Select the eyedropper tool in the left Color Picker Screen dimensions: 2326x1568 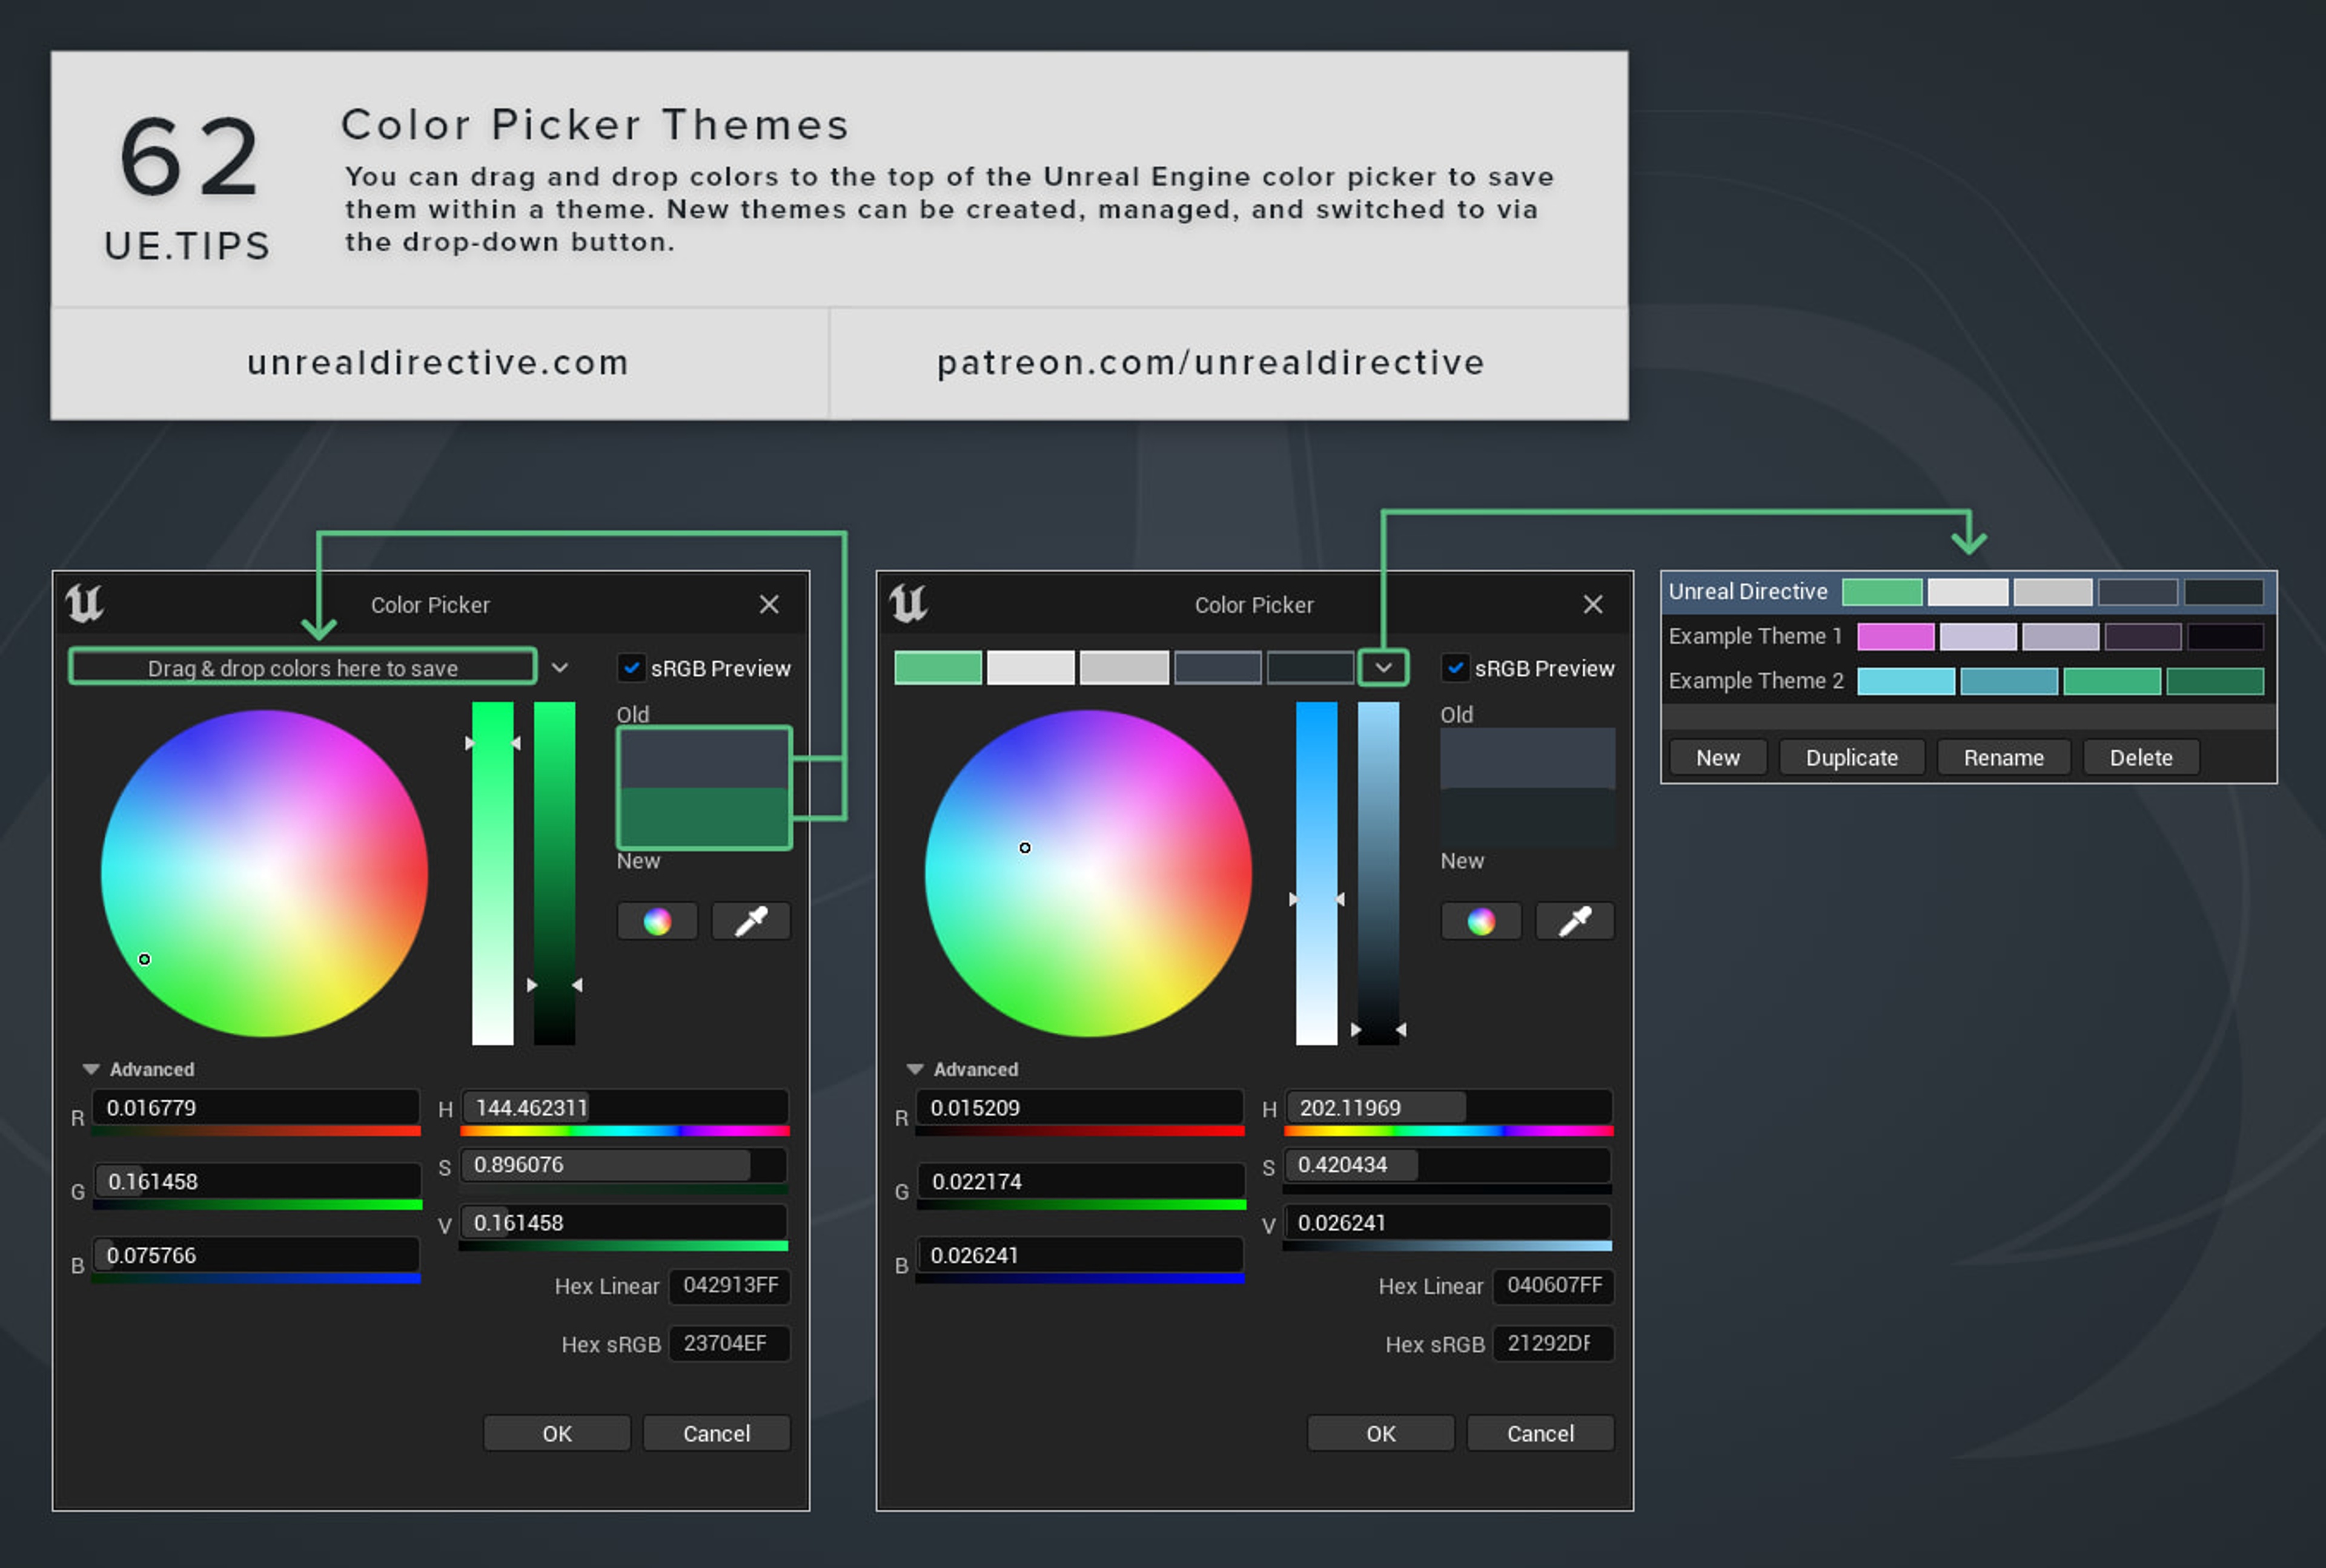click(750, 921)
